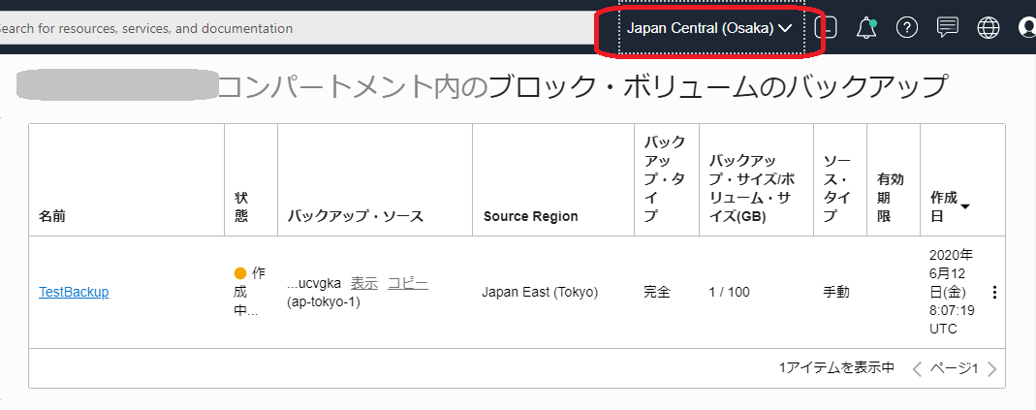Go to the next page chevron

[x=991, y=368]
